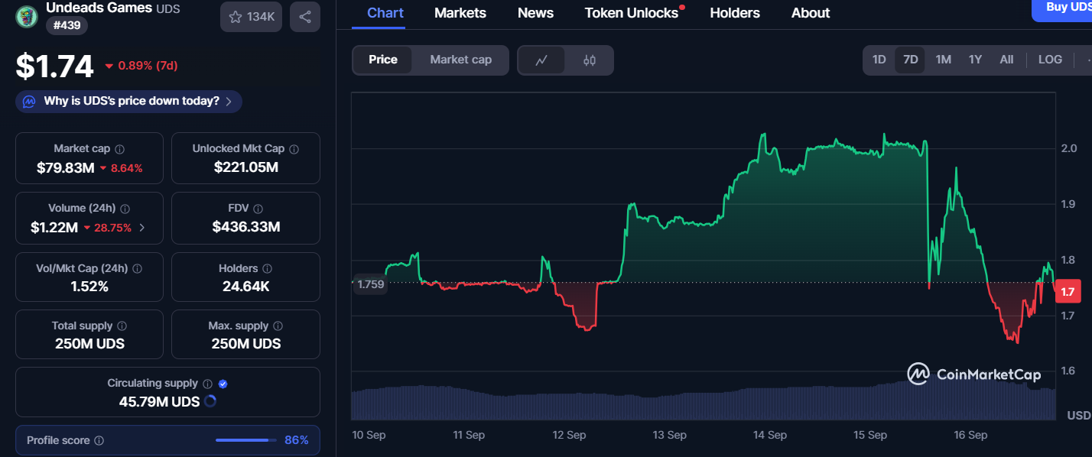The height and width of the screenshot is (457, 1092).
Task: Click the Holders info icon
Action: point(266,269)
